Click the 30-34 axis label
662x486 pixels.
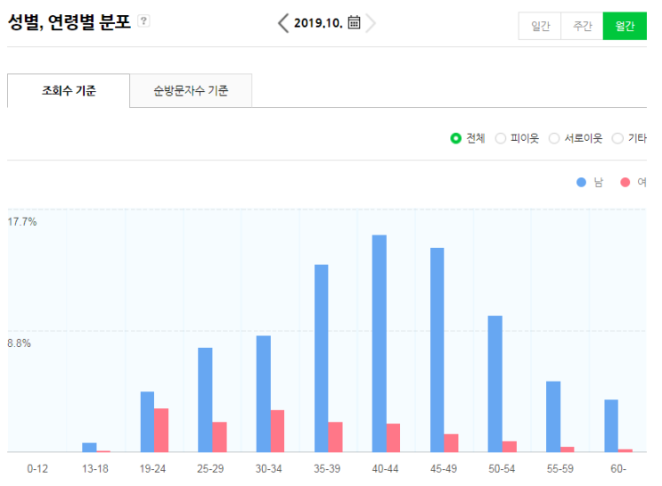[269, 469]
